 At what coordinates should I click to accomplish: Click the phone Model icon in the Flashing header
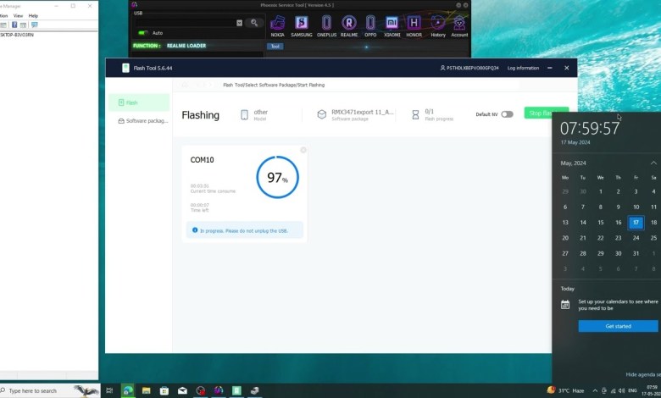[x=244, y=114]
